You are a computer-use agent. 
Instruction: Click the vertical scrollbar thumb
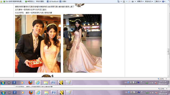(x=168, y=51)
